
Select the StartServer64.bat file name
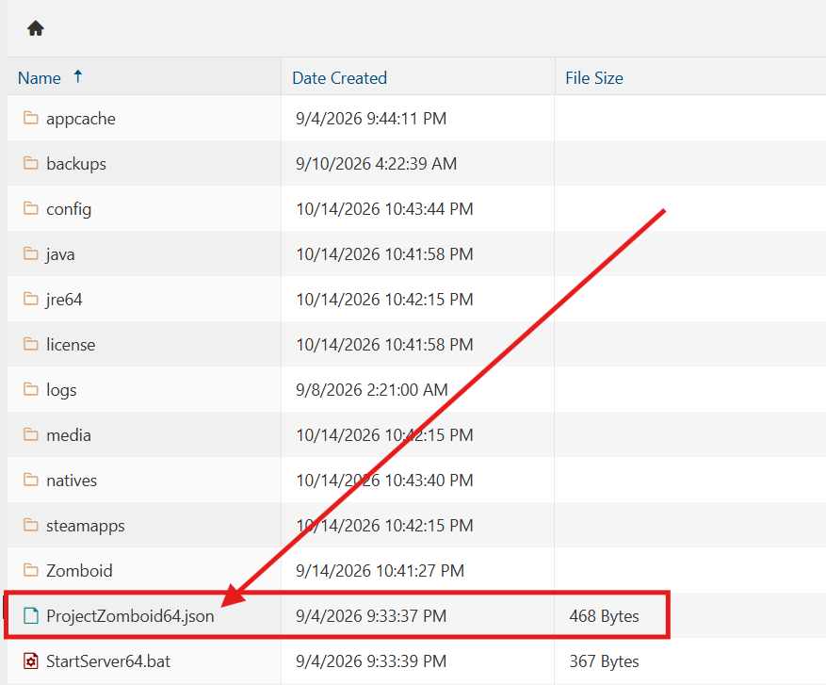(108, 661)
